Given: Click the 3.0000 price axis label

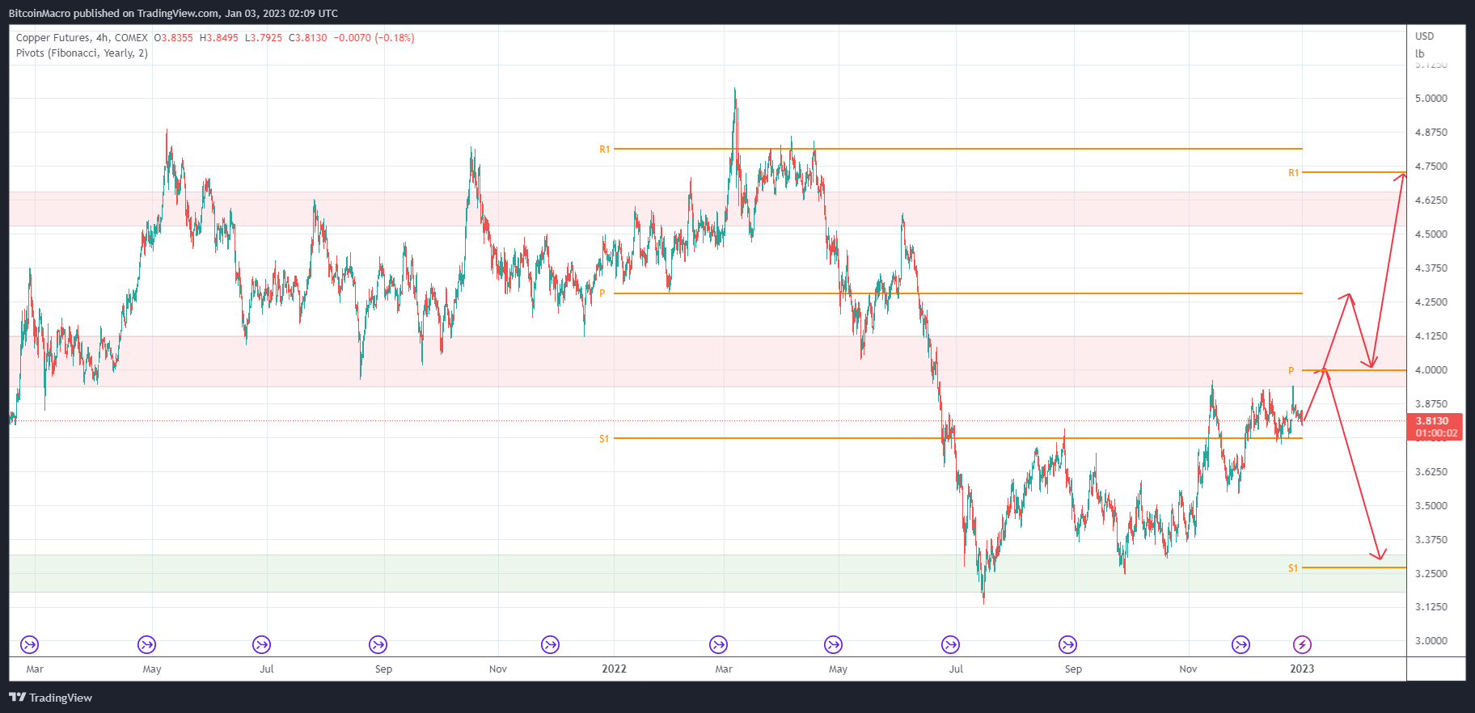Looking at the screenshot, I should point(1431,641).
